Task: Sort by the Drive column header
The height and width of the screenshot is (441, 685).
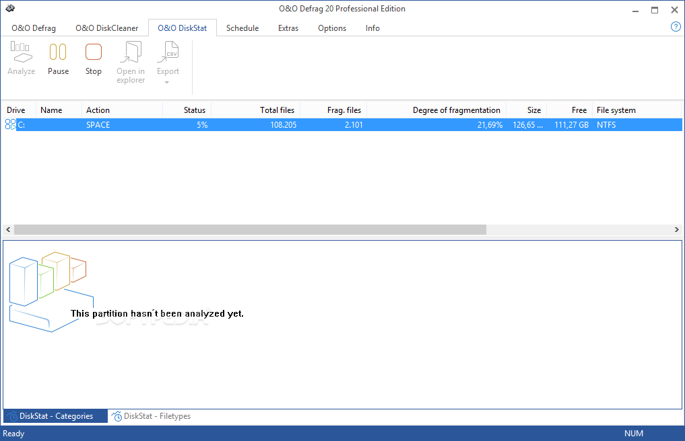Action: pyautogui.click(x=20, y=110)
